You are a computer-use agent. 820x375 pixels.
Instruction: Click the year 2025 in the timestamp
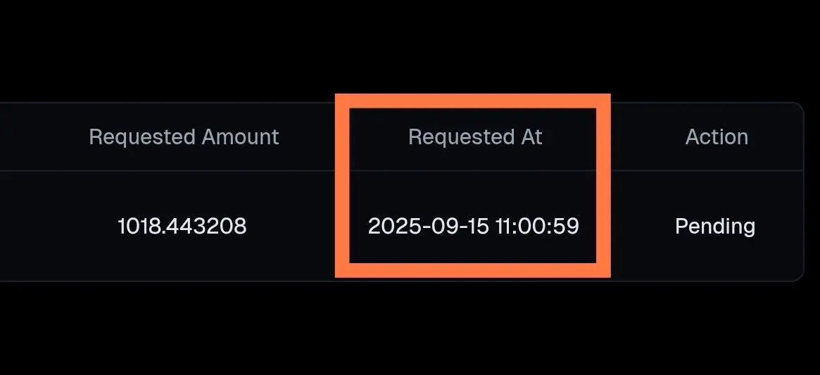tap(390, 227)
